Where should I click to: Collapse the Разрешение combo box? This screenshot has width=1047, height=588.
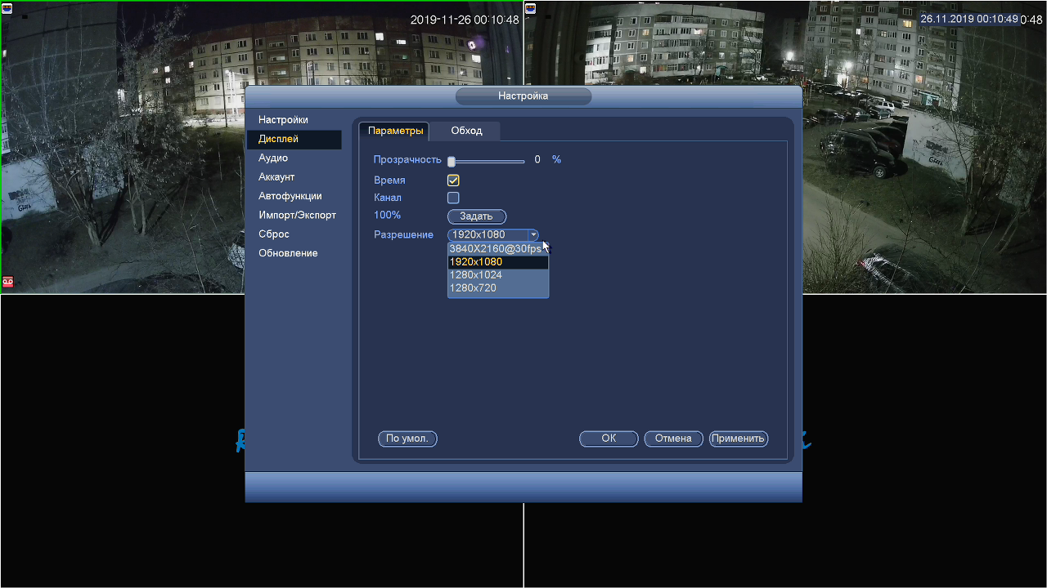(x=533, y=235)
